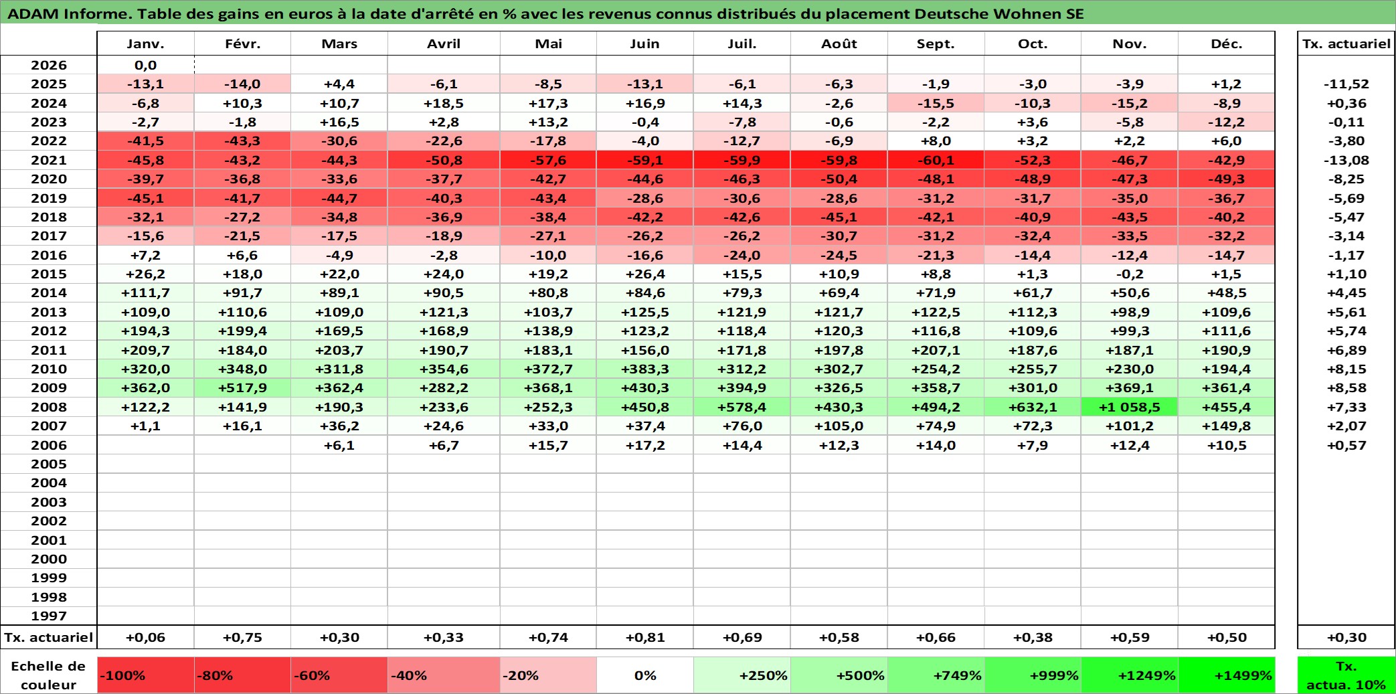Select the -100% red color scale swatch
Image resolution: width=1396 pixels, height=694 pixels.
pyautogui.click(x=146, y=675)
